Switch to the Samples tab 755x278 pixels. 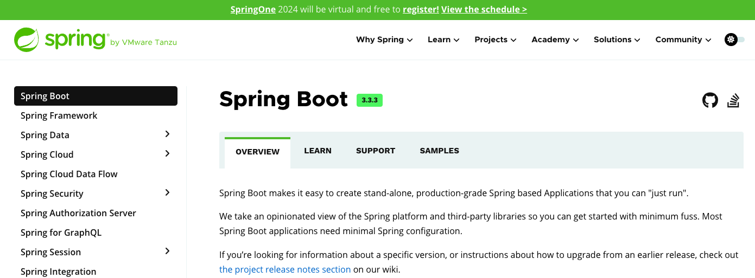439,151
